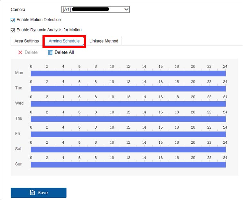Click the Thu day label
The width and height of the screenshot is (243, 200).
pyautogui.click(x=19, y=118)
